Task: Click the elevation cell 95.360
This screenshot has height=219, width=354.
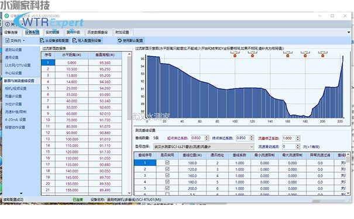Action: pos(105,62)
